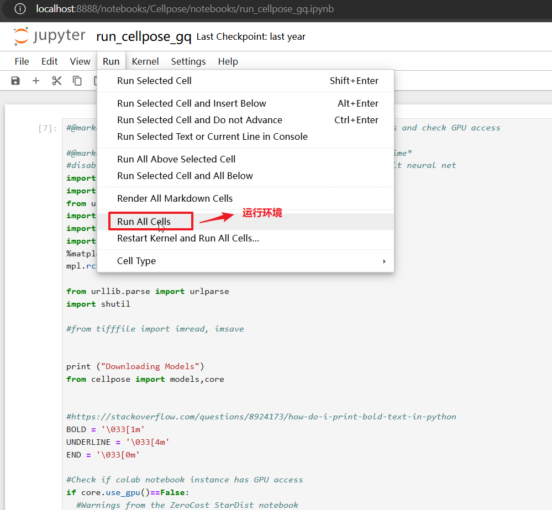The width and height of the screenshot is (552, 510).
Task: Click the site info icon in address bar
Action: (x=20, y=9)
